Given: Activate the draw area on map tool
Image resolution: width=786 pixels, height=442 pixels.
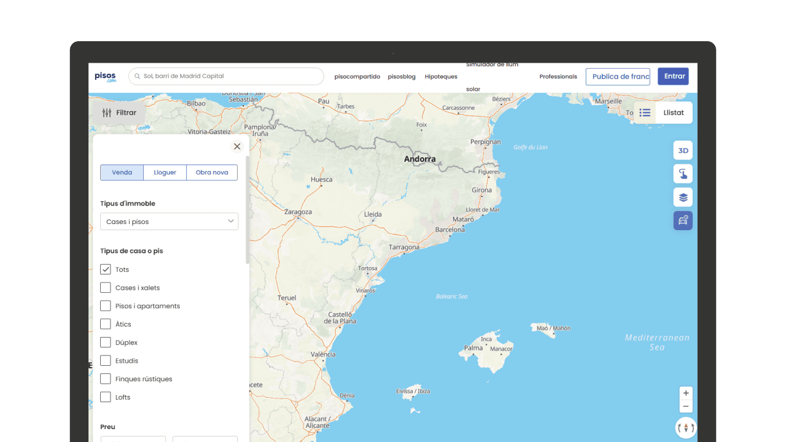Looking at the screenshot, I should (x=683, y=174).
